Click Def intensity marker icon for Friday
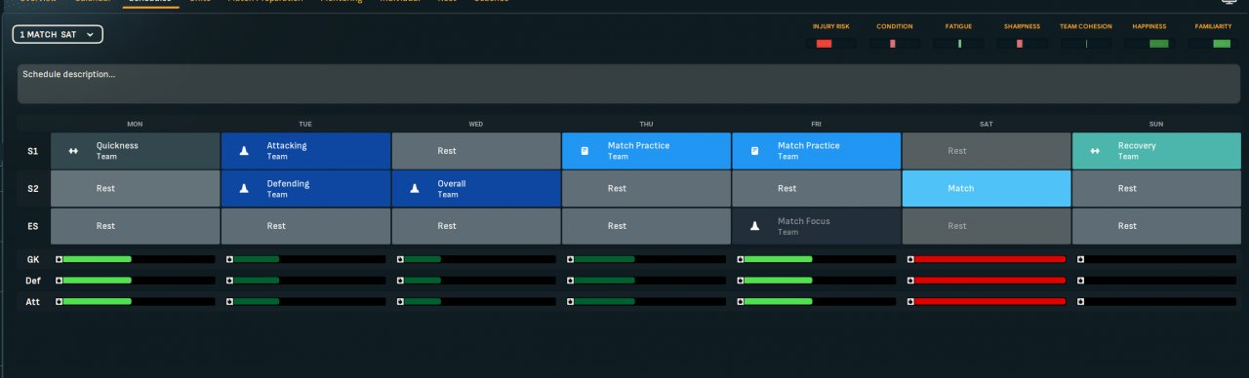This screenshot has width=1249, height=378. click(741, 281)
